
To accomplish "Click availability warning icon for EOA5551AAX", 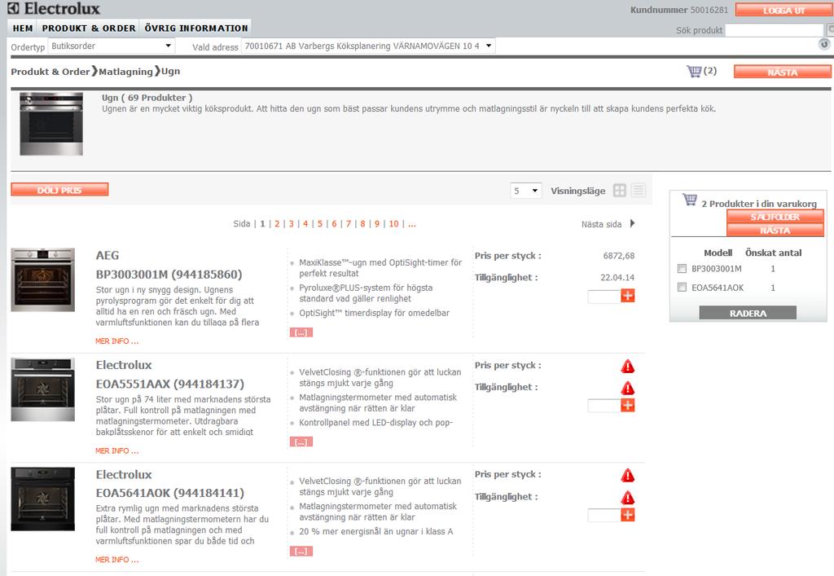I will click(628, 389).
